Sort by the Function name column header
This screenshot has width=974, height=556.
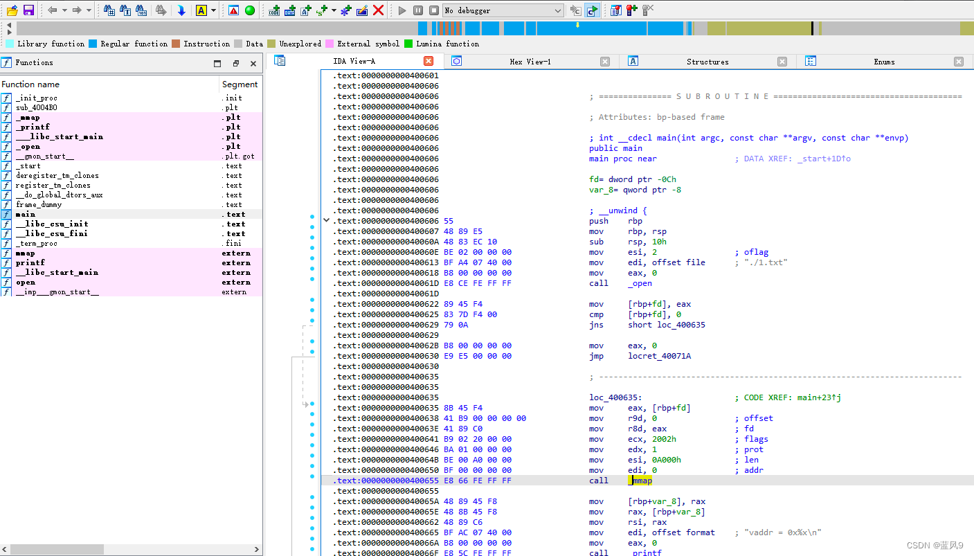pyautogui.click(x=109, y=84)
